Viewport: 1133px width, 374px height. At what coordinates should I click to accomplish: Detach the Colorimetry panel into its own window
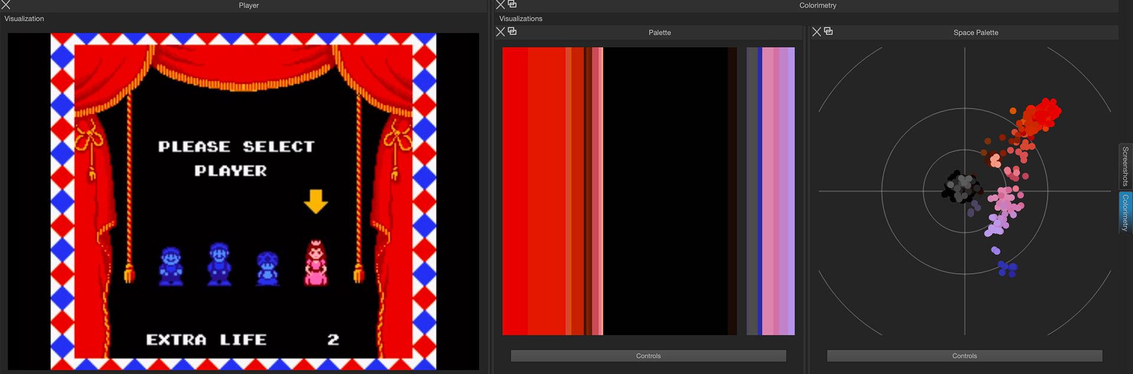tap(512, 4)
